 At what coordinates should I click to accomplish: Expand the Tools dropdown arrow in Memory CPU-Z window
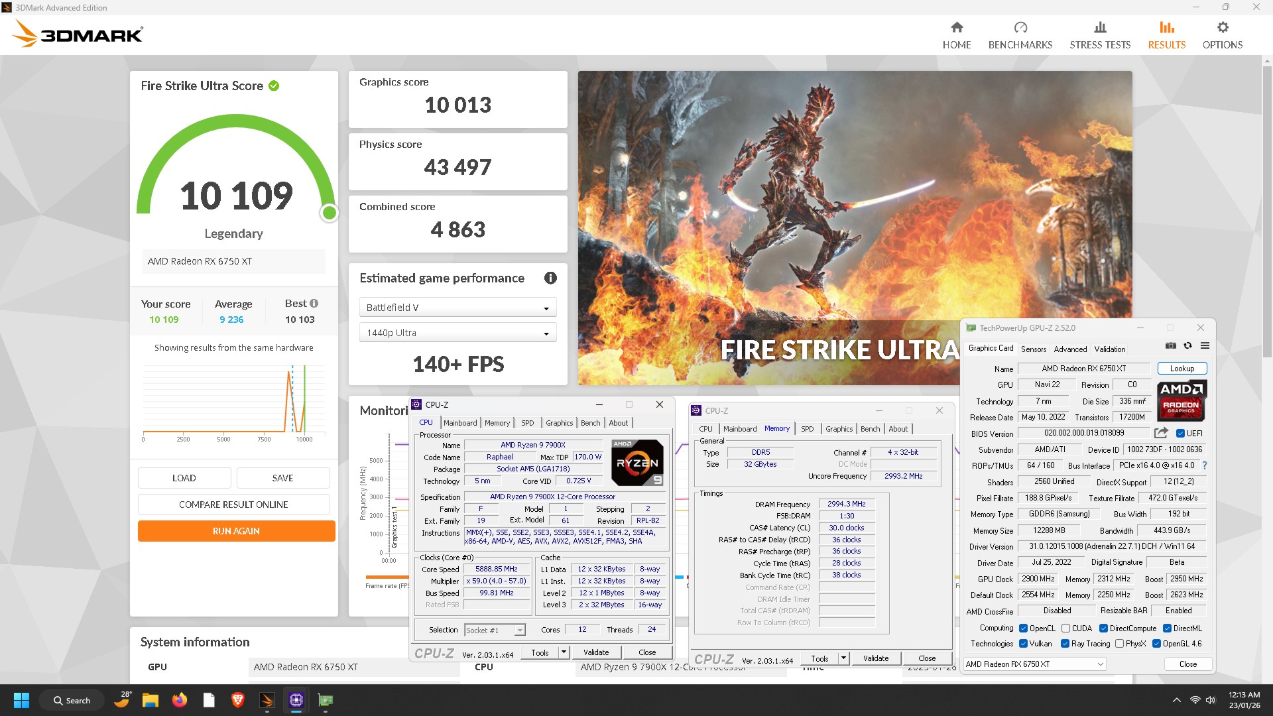point(843,658)
